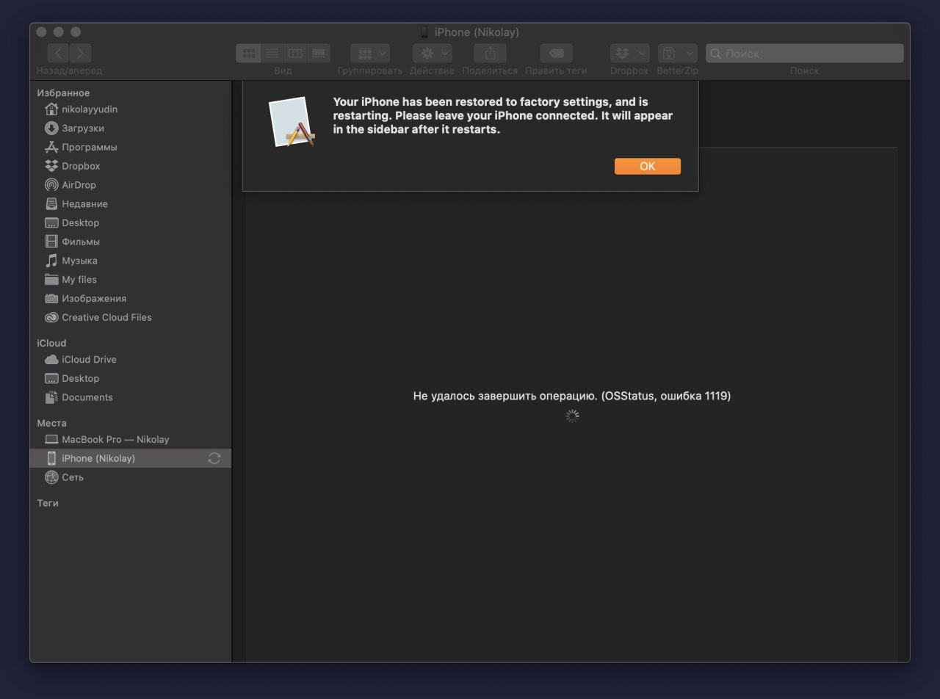
Task: Switch to list view mode
Action: (x=272, y=53)
